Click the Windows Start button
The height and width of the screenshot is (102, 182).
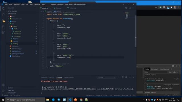coord(3,100)
